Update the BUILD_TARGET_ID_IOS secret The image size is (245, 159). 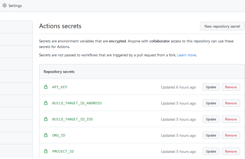point(211,119)
